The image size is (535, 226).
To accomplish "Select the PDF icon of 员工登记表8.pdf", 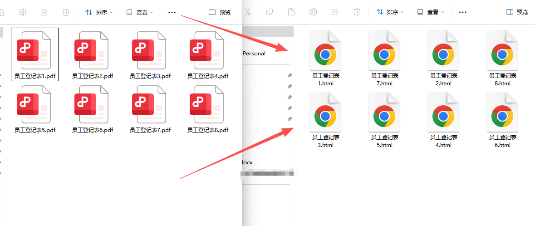I will tap(206, 104).
